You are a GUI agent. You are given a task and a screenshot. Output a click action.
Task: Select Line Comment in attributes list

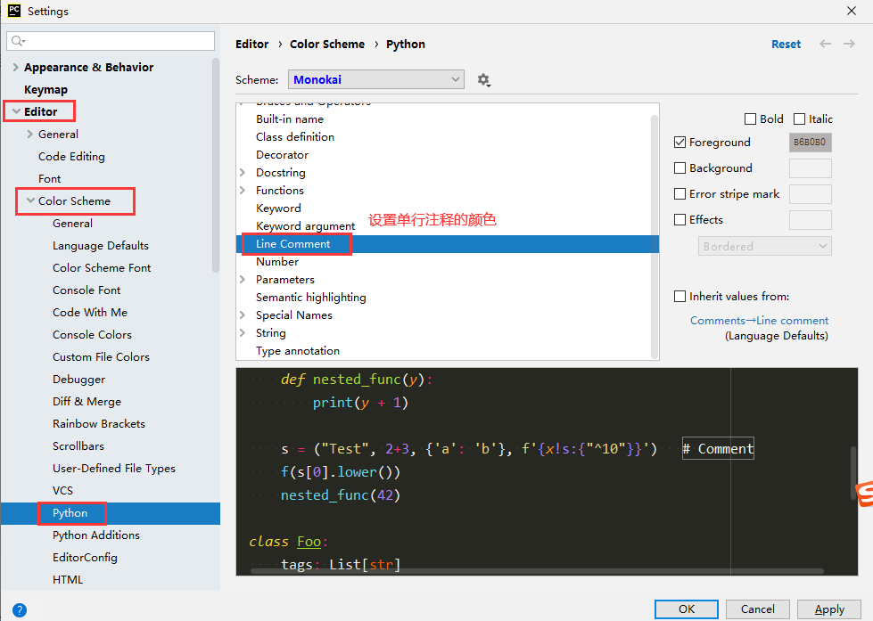448,244
